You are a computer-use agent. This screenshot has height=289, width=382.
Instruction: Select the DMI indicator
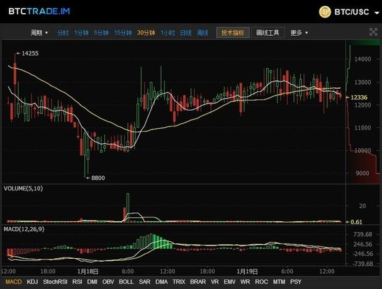click(92, 281)
